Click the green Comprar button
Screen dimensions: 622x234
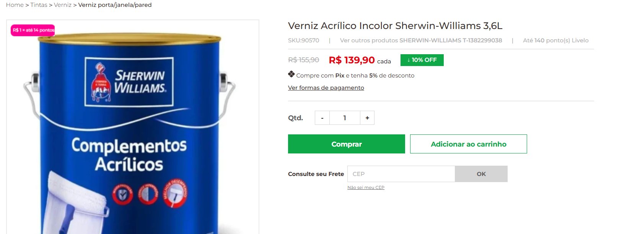tap(347, 144)
